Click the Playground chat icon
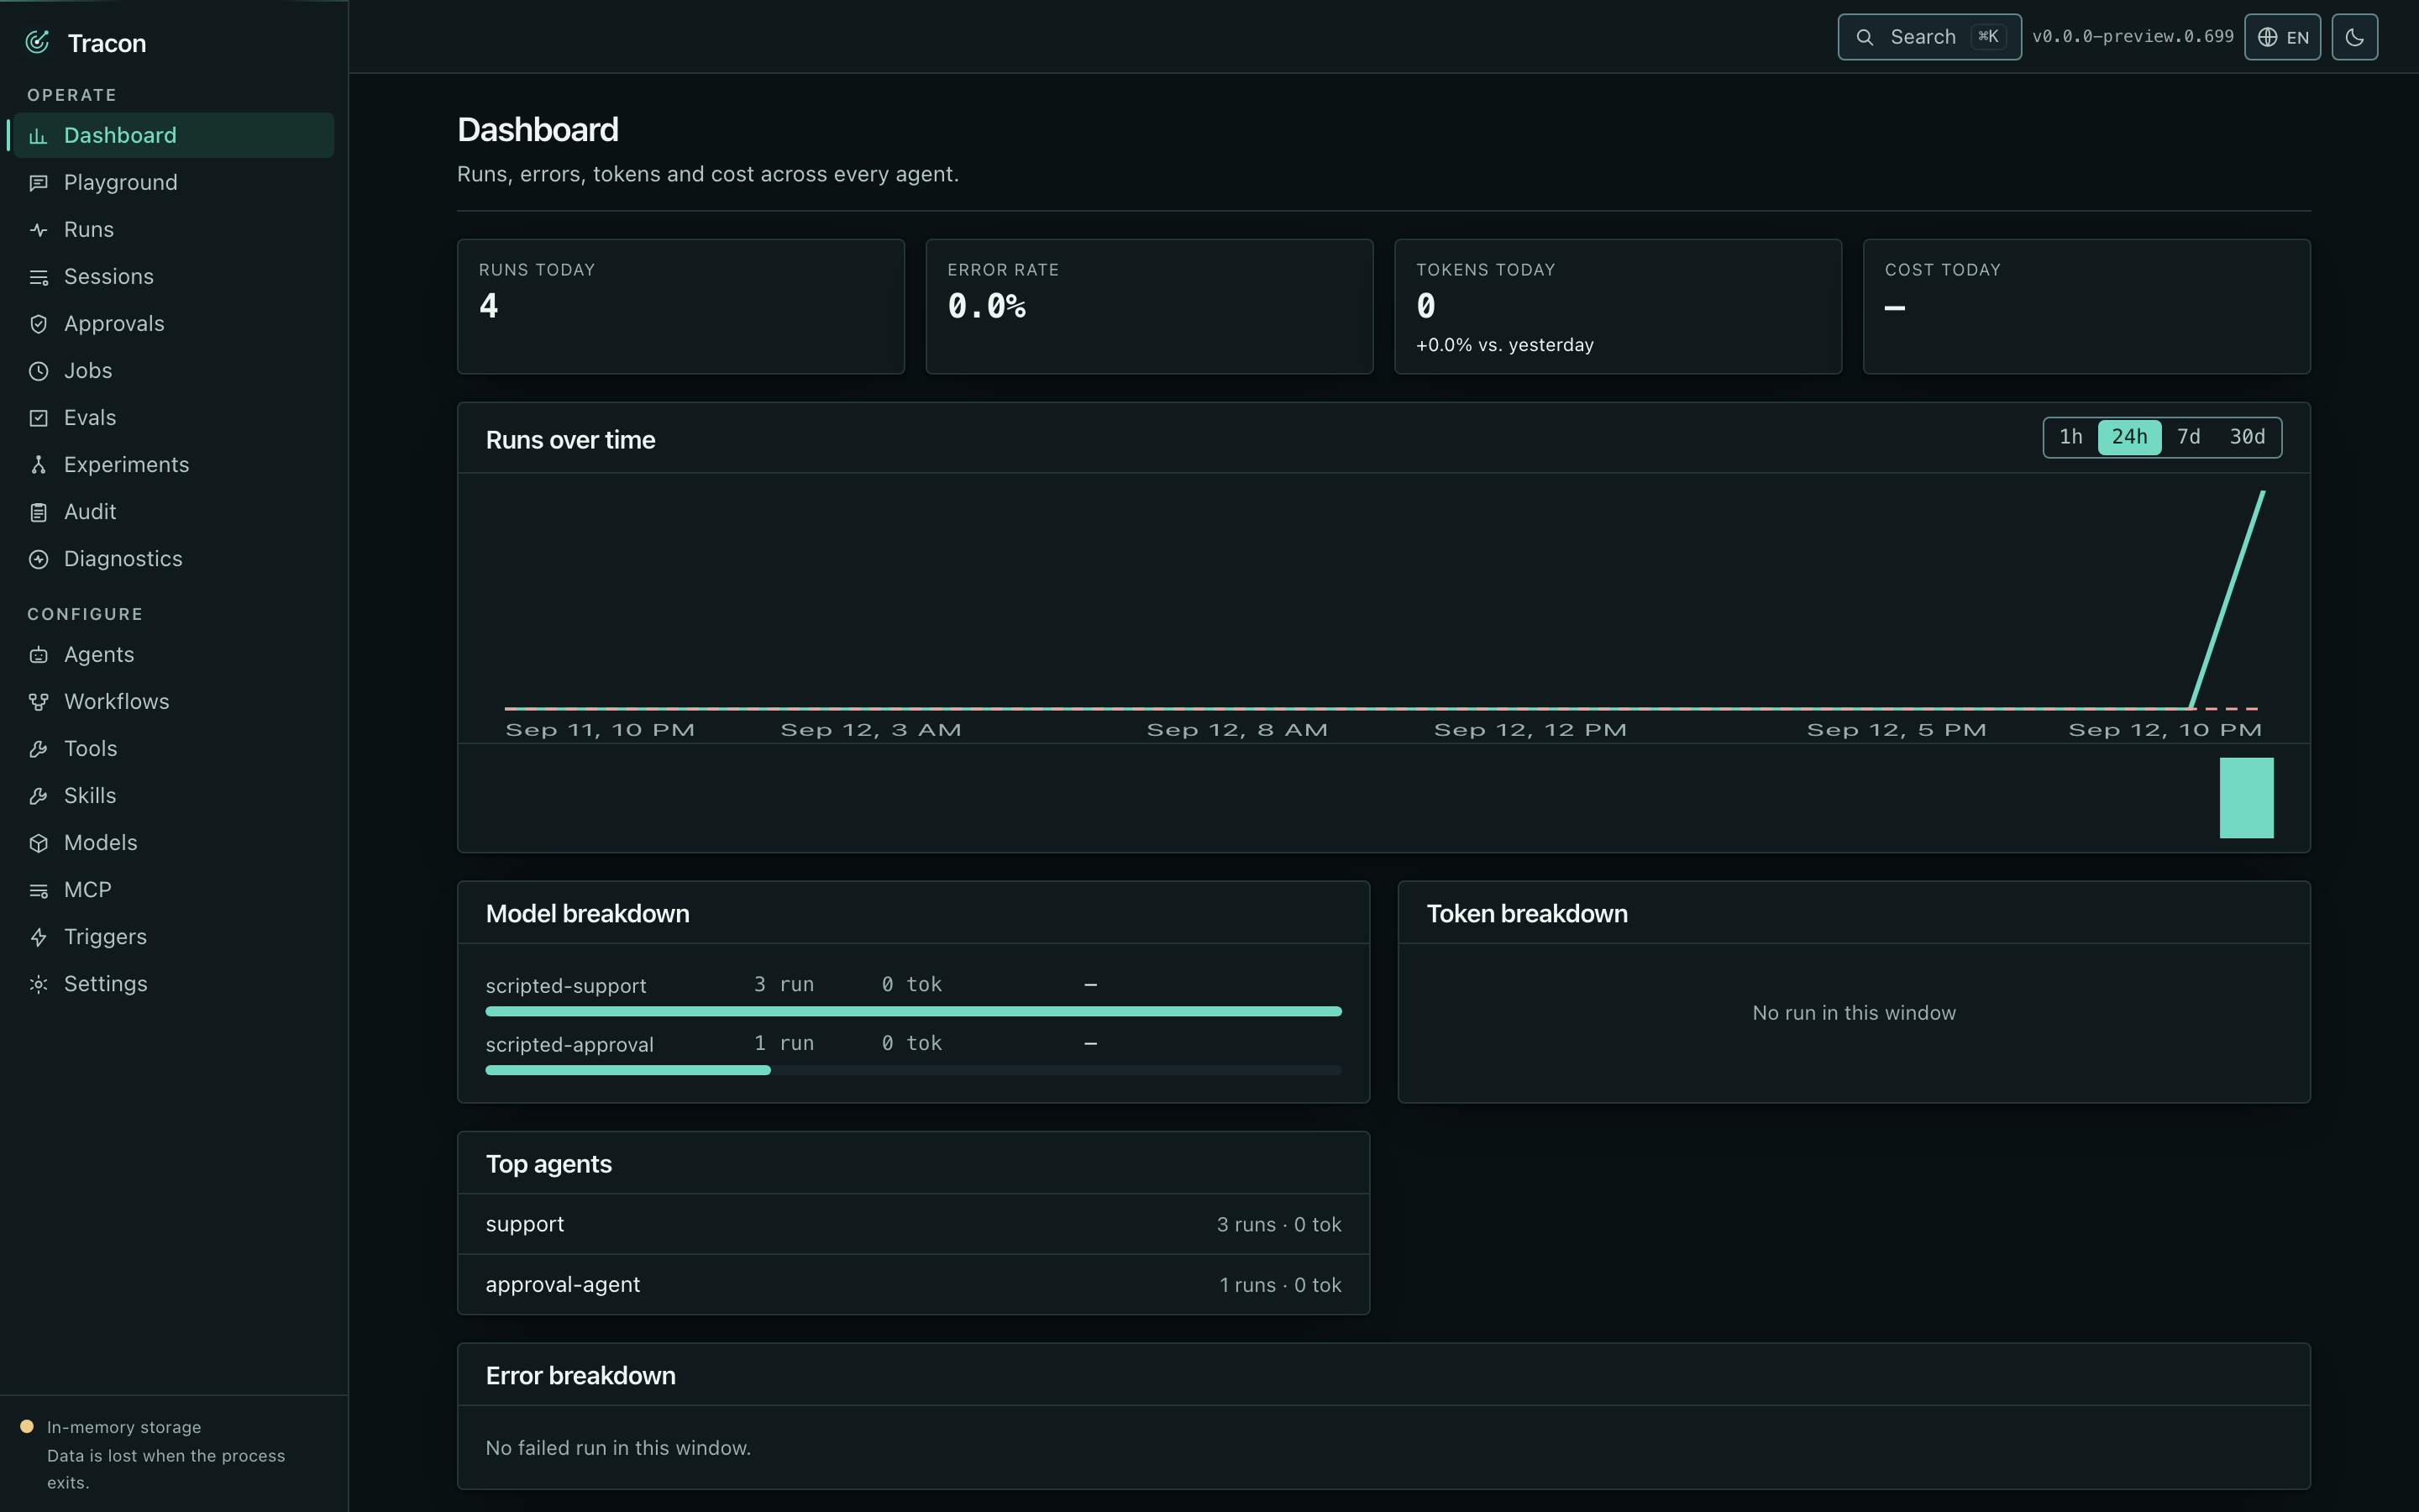Viewport: 2419px width, 1512px height. [38, 183]
